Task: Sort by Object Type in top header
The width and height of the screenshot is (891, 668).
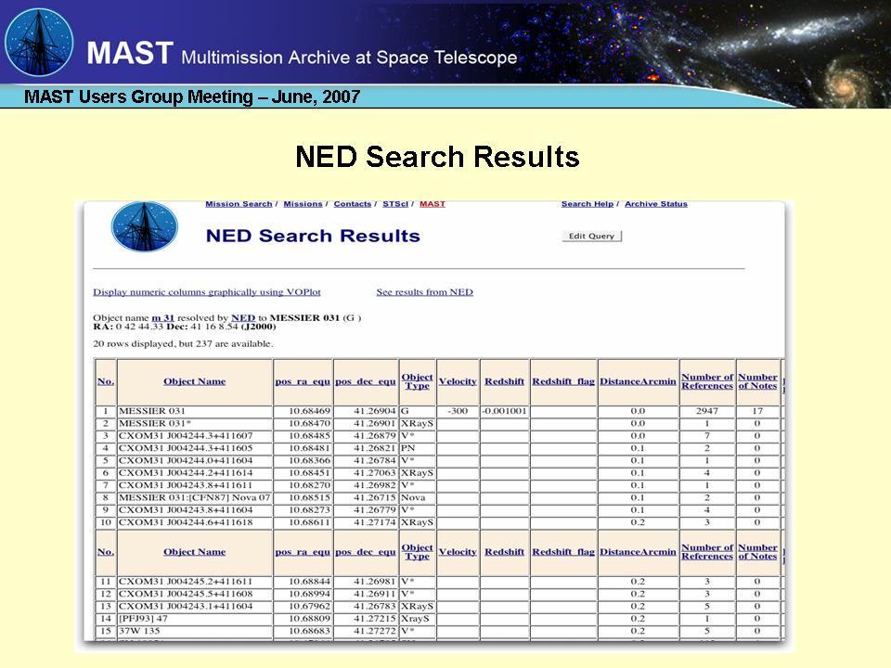Action: [x=417, y=381]
